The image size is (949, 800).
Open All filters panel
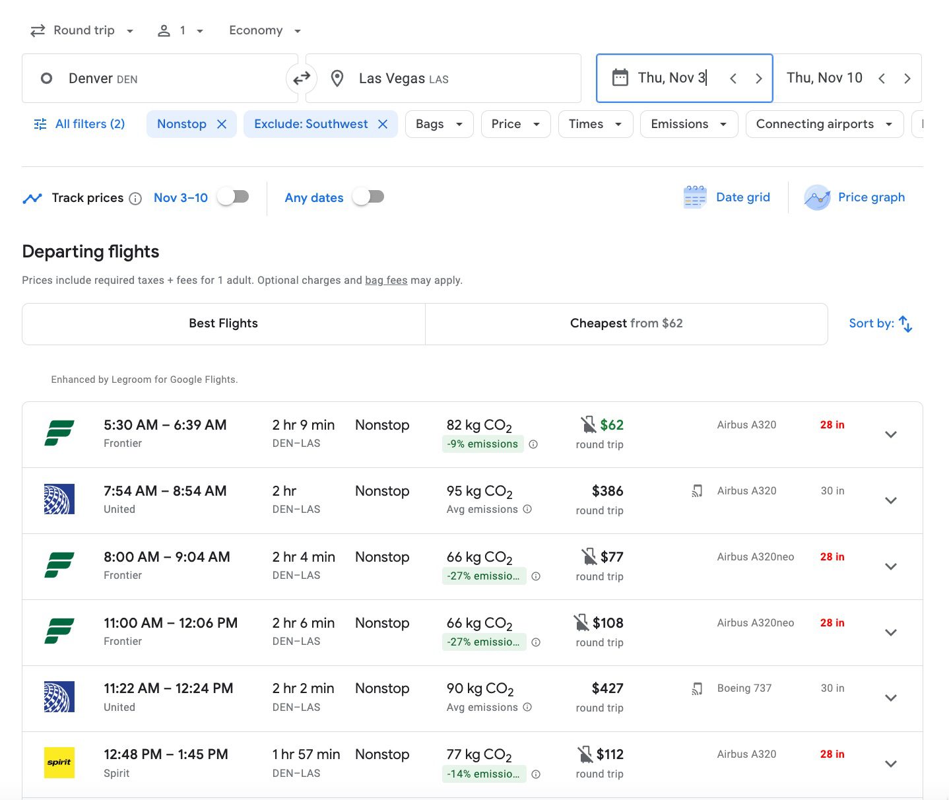[x=80, y=124]
